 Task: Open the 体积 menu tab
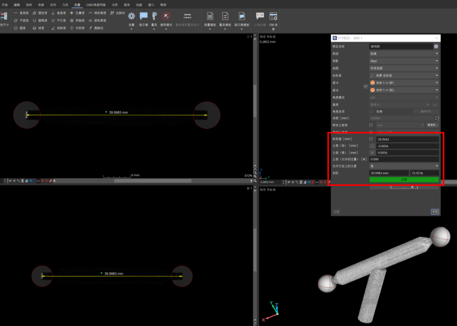click(x=29, y=5)
